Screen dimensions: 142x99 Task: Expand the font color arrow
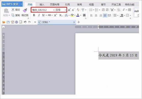coord(81,15)
